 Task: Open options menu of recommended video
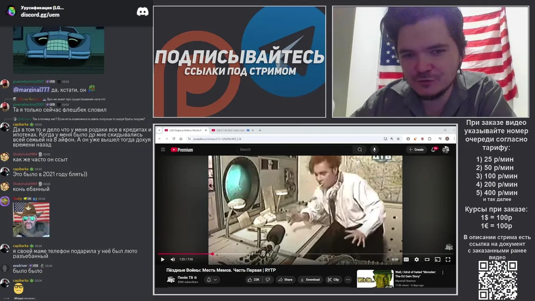coord(443,273)
